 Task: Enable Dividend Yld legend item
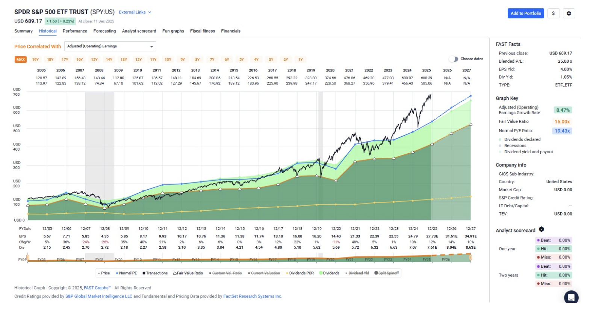[x=357, y=273]
